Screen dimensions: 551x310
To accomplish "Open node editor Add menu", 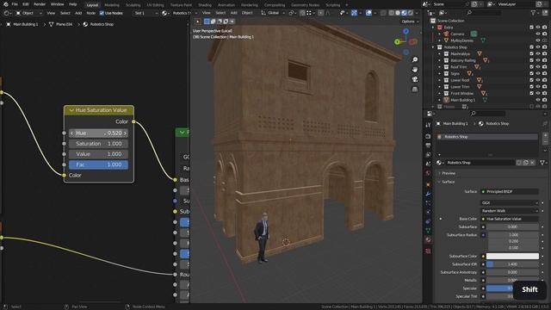I will 78,13.
